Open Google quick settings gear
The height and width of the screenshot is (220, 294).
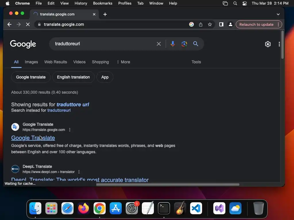pyautogui.click(x=268, y=44)
